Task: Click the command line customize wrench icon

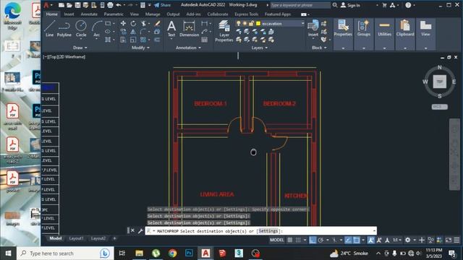Action: pos(140,231)
